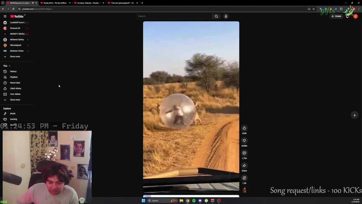Open a new browser tab
This screenshot has width=362, height=204.
coord(142,3)
